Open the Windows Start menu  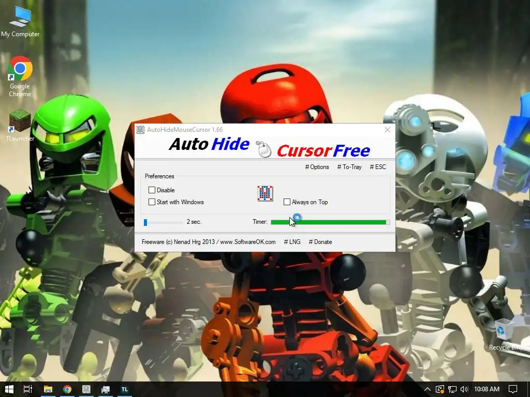(x=9, y=389)
